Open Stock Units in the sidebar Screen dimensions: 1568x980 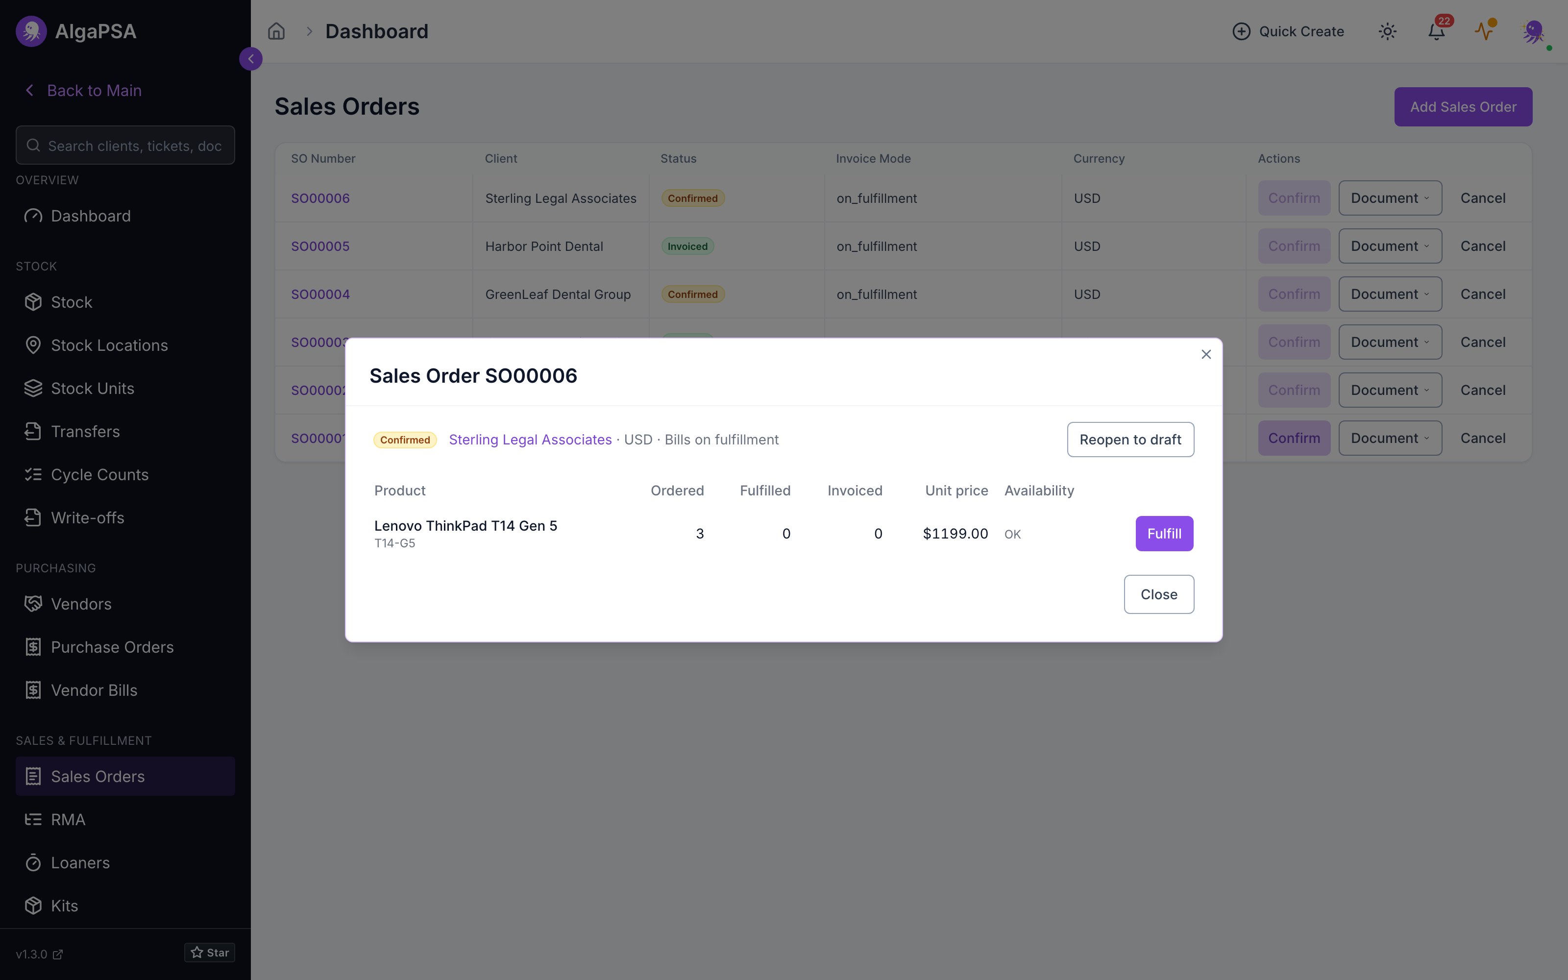125,388
